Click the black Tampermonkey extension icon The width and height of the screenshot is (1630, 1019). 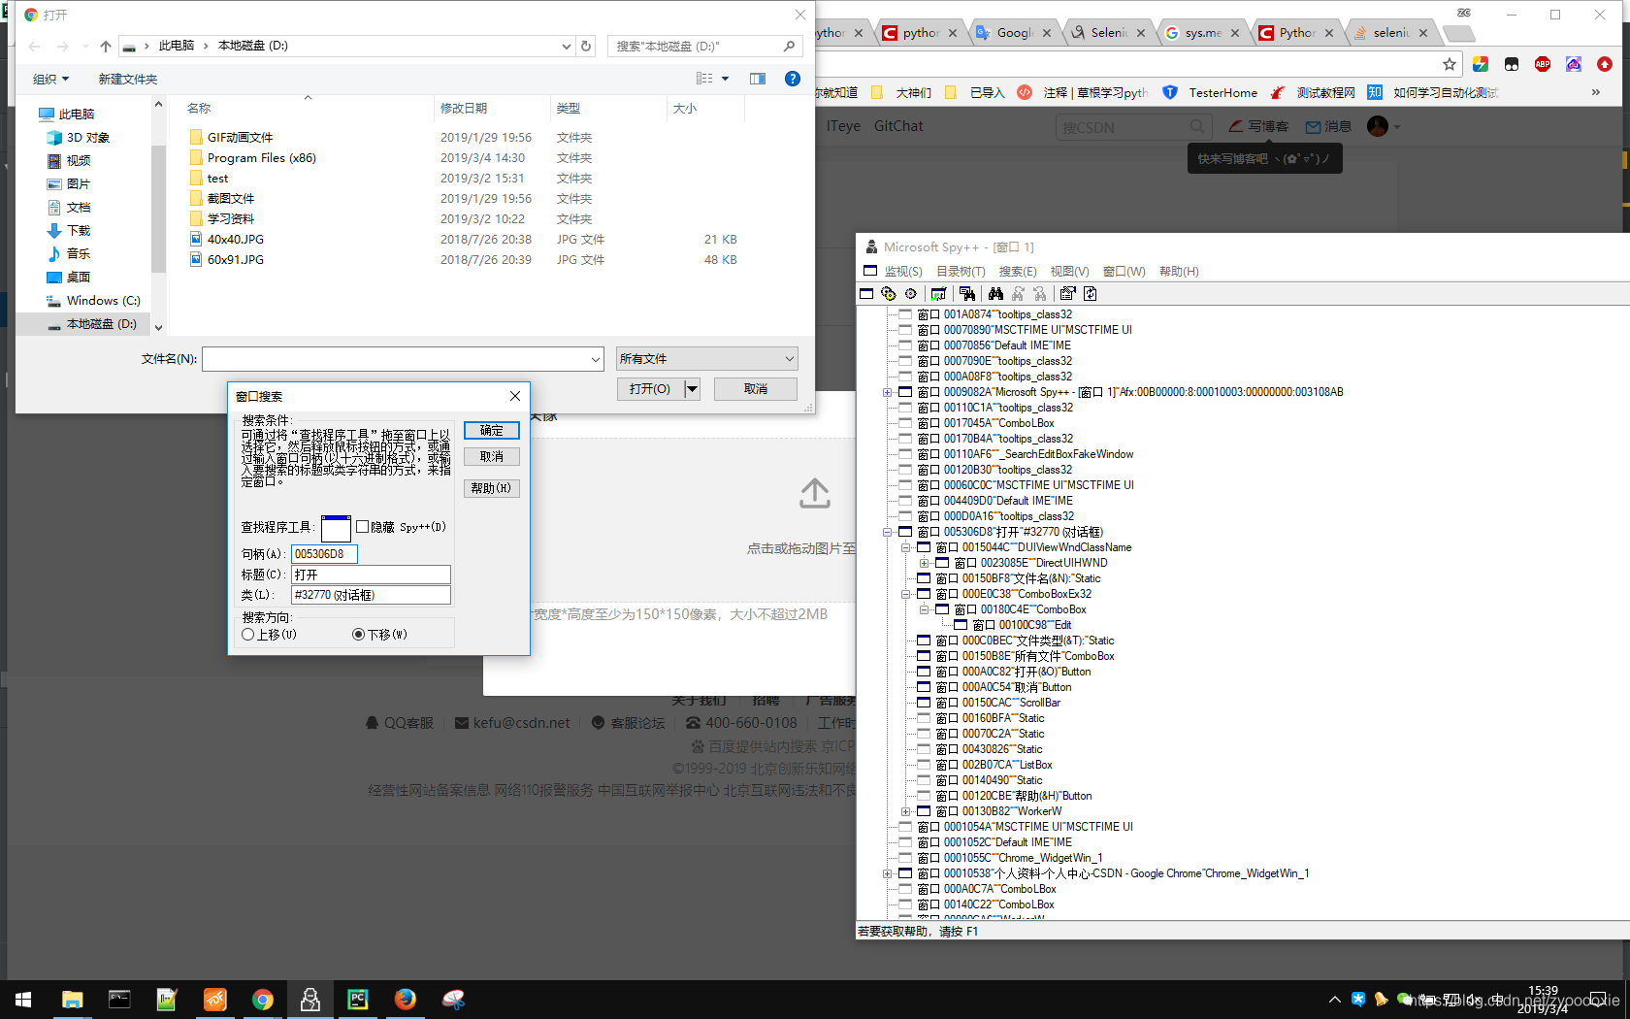[1512, 64]
